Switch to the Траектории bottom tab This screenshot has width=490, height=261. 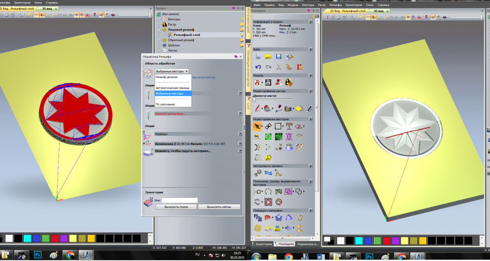(x=263, y=244)
